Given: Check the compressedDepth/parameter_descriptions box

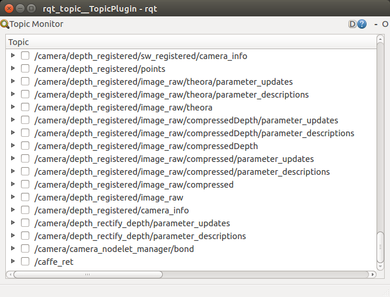Looking at the screenshot, I should [25, 133].
